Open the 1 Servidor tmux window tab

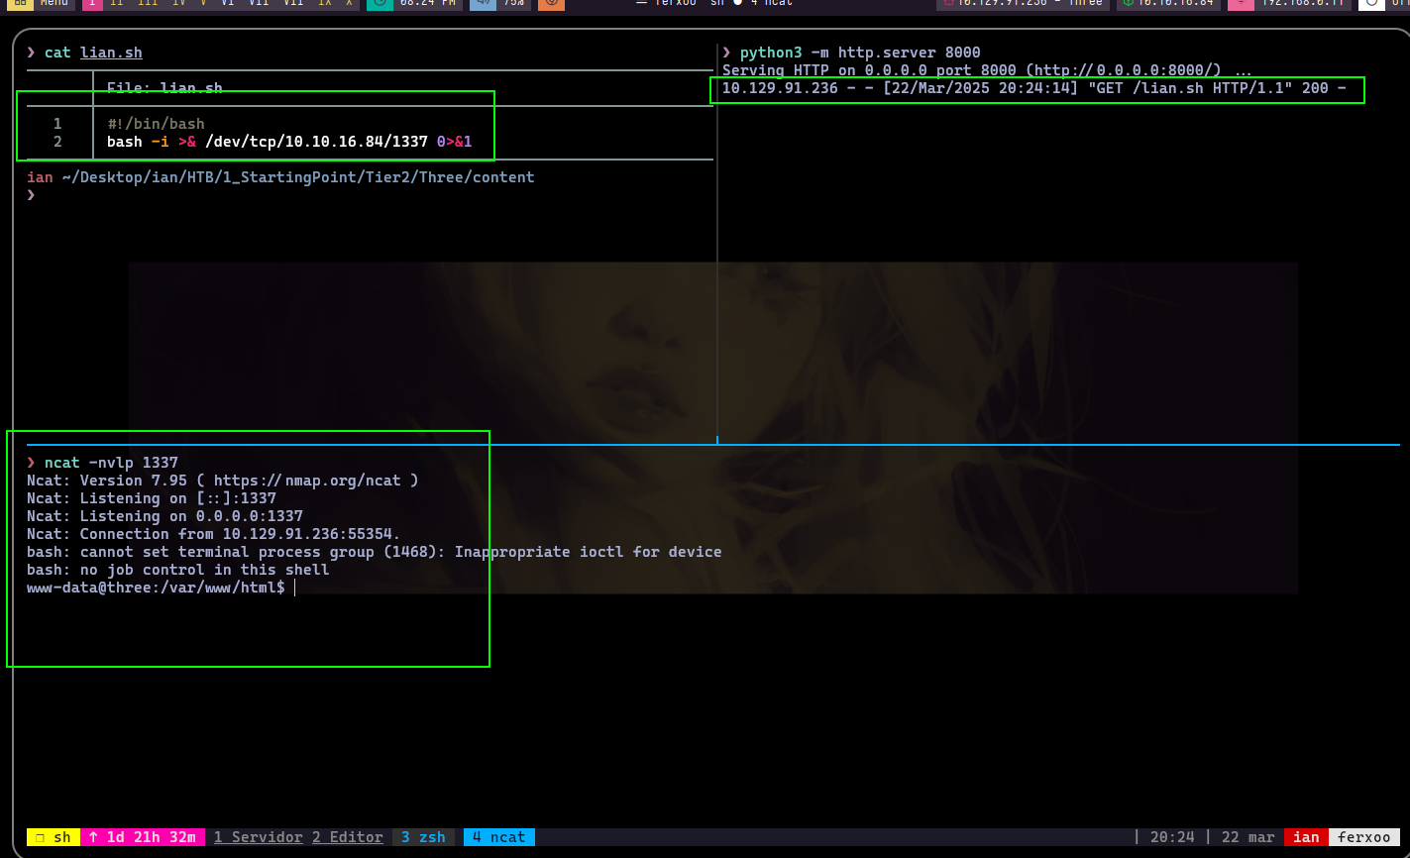point(259,837)
